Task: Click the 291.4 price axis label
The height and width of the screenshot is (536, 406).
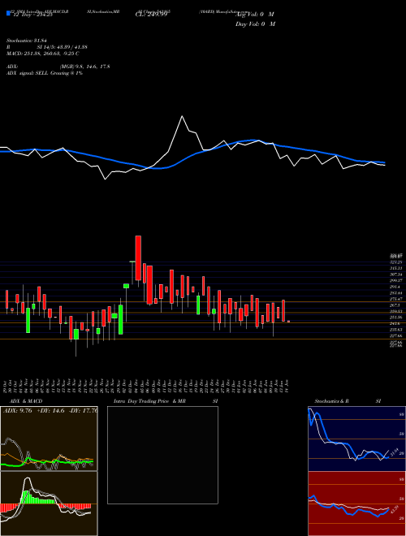Action: click(397, 287)
